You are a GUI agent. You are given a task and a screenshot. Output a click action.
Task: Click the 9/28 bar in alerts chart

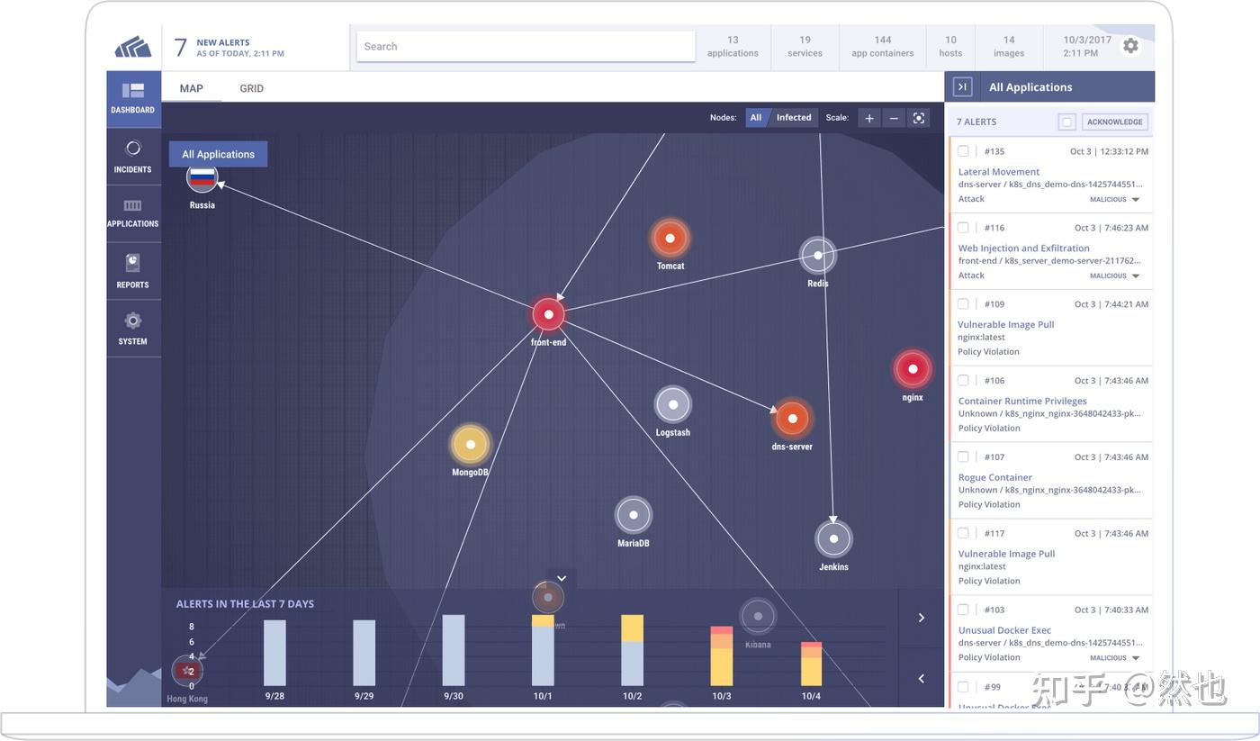pos(274,653)
